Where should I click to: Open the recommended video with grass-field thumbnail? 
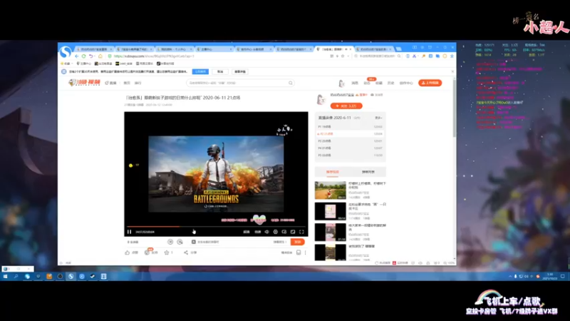(x=330, y=190)
